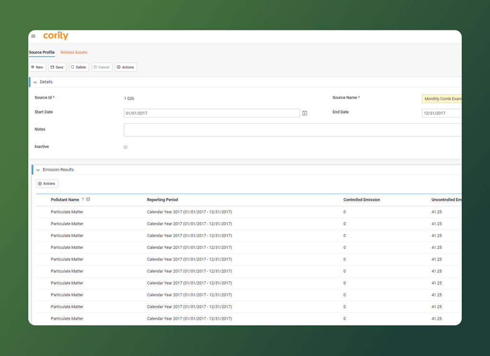Switch to the Related Assets tab

(x=74, y=52)
